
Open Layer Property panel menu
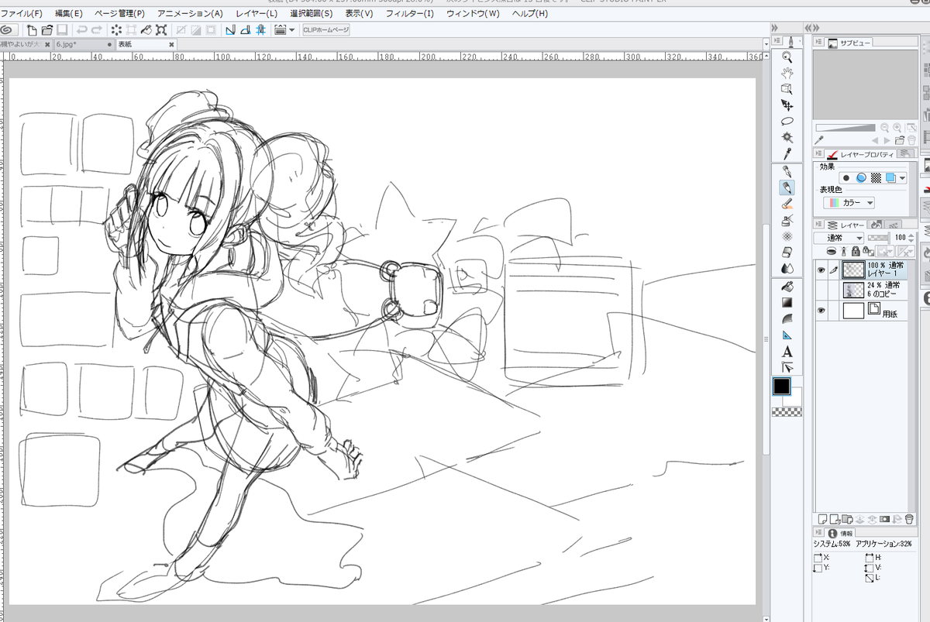[819, 154]
